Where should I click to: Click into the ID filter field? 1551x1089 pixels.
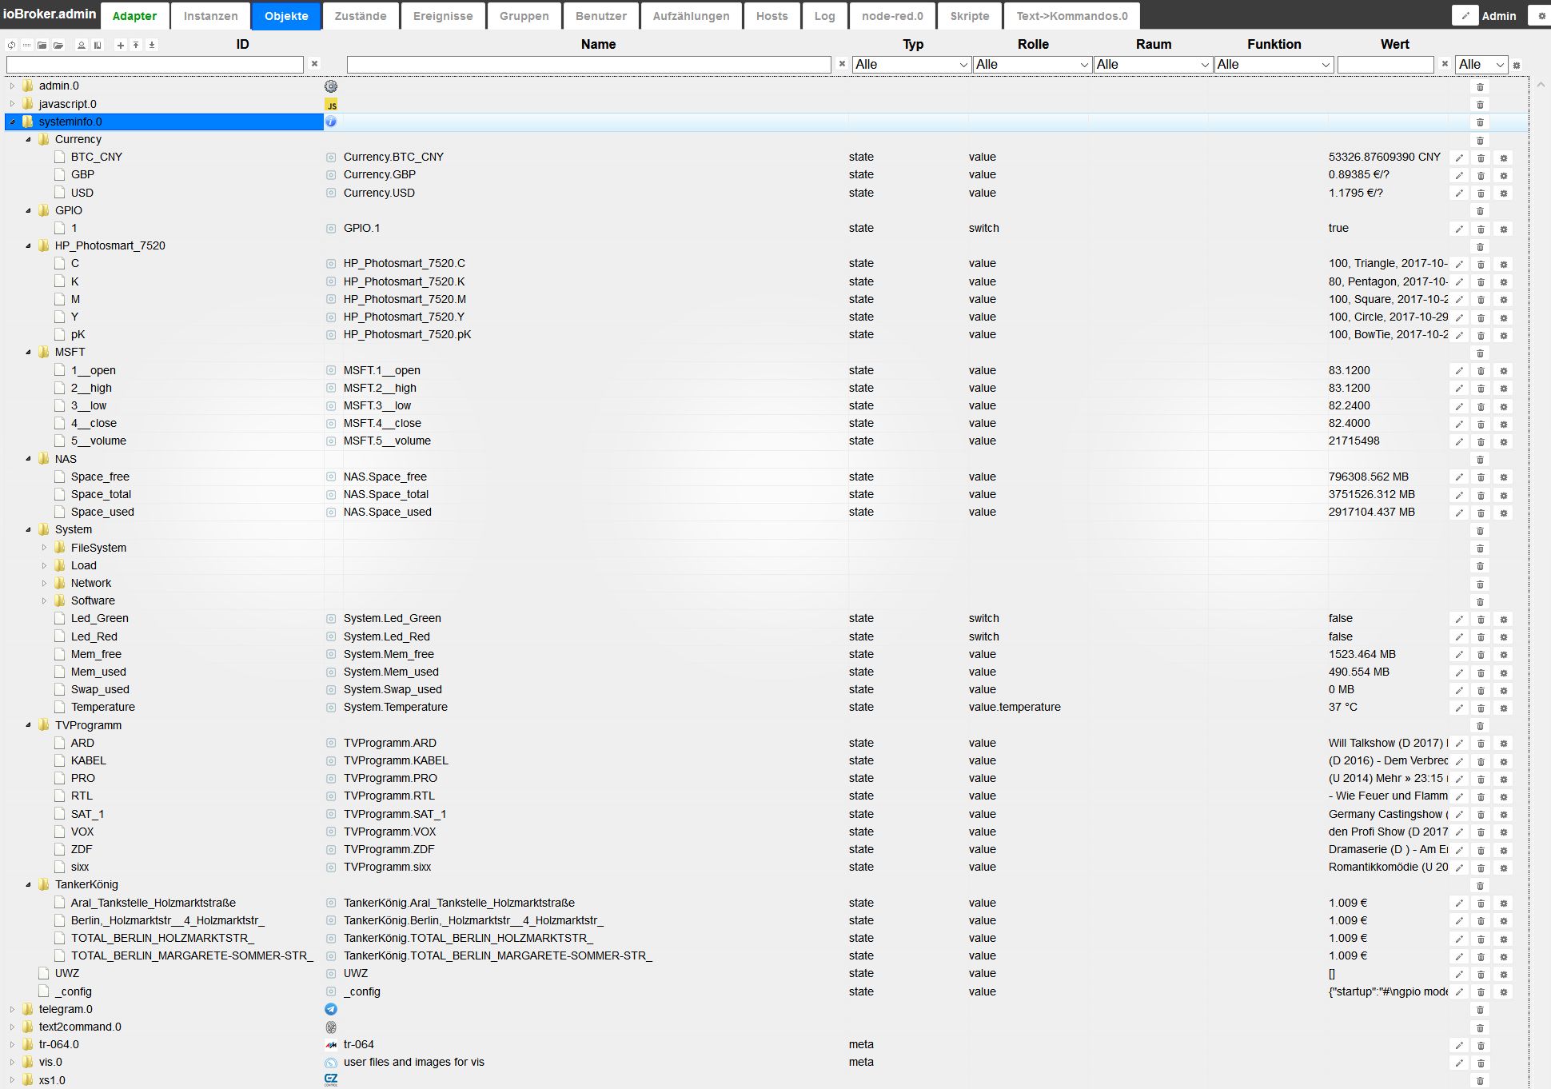[155, 64]
